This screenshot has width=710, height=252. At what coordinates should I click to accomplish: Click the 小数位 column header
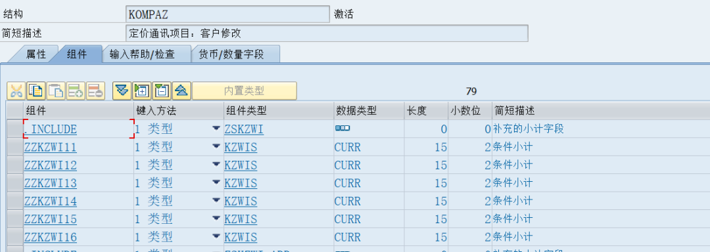coord(469,111)
